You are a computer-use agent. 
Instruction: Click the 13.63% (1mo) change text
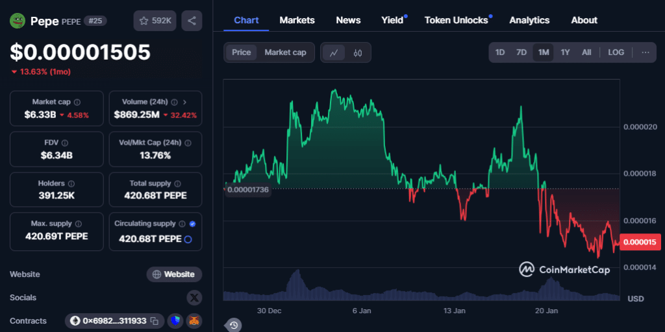[x=45, y=72]
